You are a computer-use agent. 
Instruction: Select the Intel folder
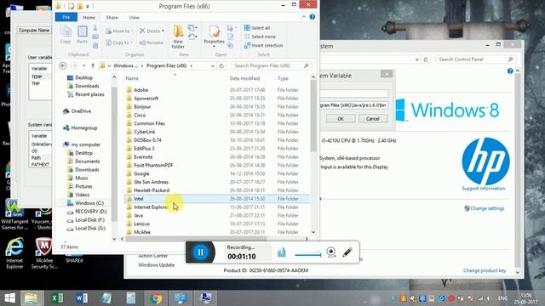[217, 199]
